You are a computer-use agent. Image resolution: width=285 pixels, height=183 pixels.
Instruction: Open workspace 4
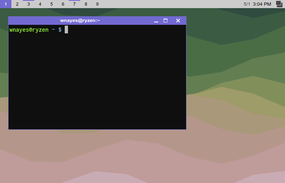[x=40, y=4]
